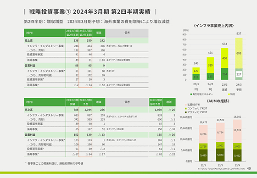
Task: Click the 10,520 private REIT segment label
Action: pos(237,130)
